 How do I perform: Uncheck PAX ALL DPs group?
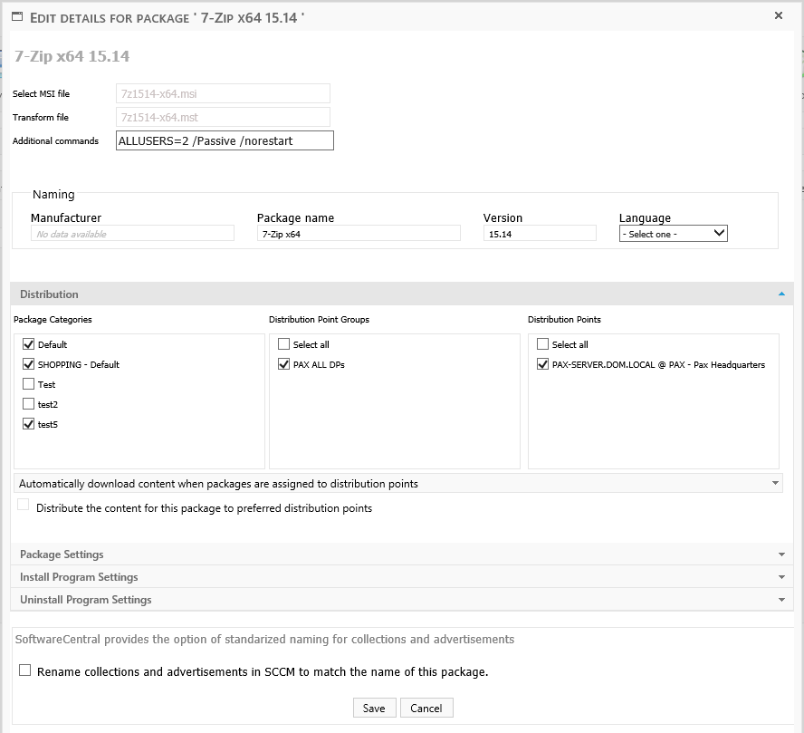point(284,364)
